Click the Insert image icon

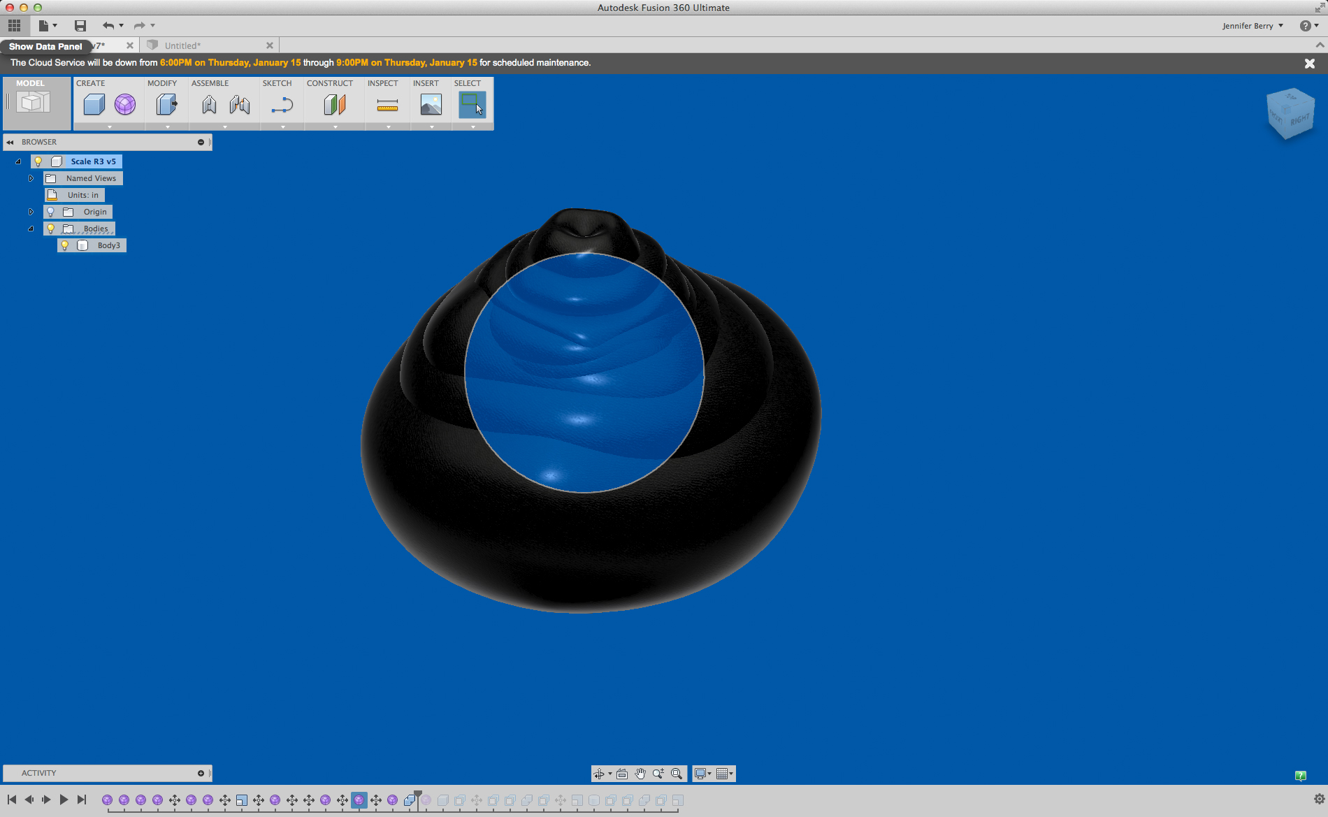click(431, 105)
